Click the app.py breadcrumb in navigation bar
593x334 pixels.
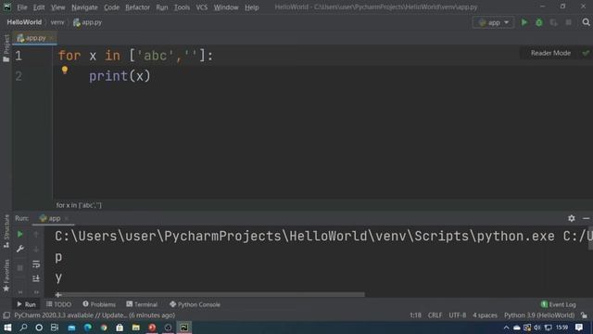click(x=87, y=22)
